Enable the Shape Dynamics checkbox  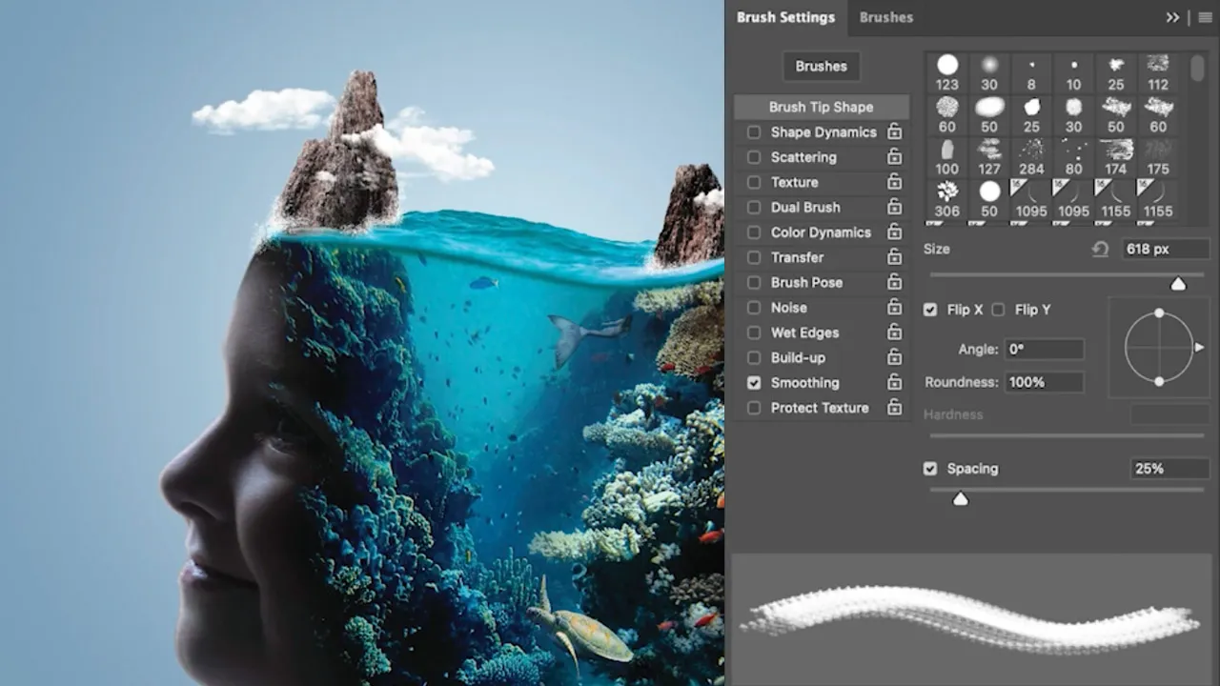click(x=754, y=132)
